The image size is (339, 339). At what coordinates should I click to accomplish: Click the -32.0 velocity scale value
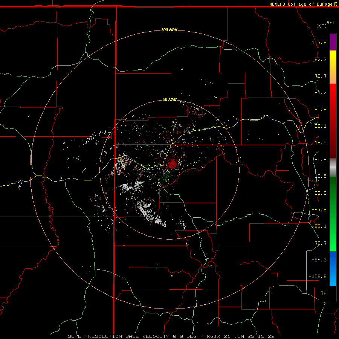coord(319,193)
